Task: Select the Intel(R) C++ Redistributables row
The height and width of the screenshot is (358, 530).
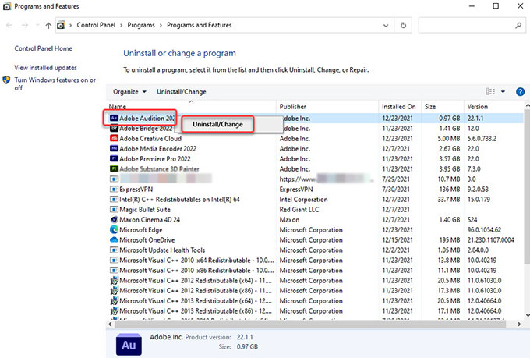Action: point(315,200)
